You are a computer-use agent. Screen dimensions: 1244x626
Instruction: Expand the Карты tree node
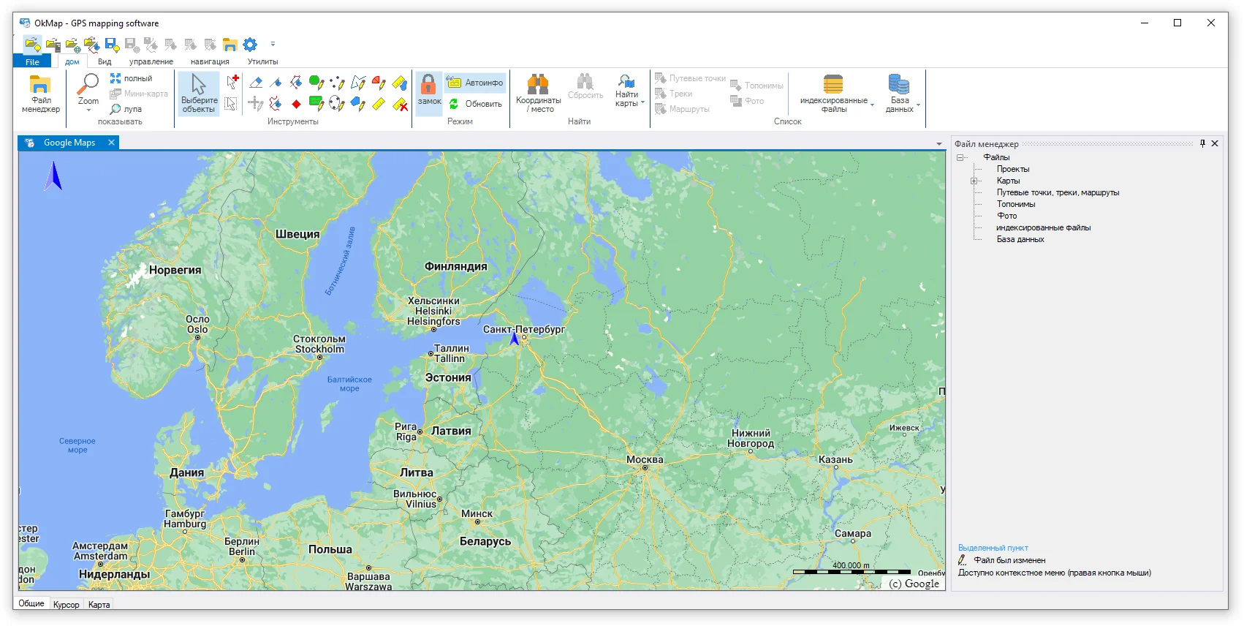point(974,181)
